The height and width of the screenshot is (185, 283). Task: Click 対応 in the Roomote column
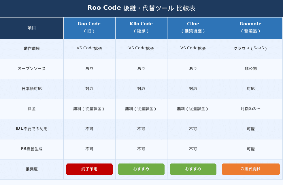[x=251, y=89]
